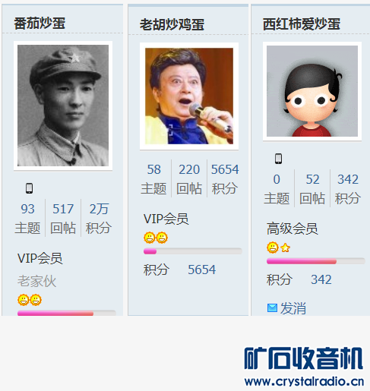
Task: Click star rank icon under 高级会员
Action: [x=285, y=248]
